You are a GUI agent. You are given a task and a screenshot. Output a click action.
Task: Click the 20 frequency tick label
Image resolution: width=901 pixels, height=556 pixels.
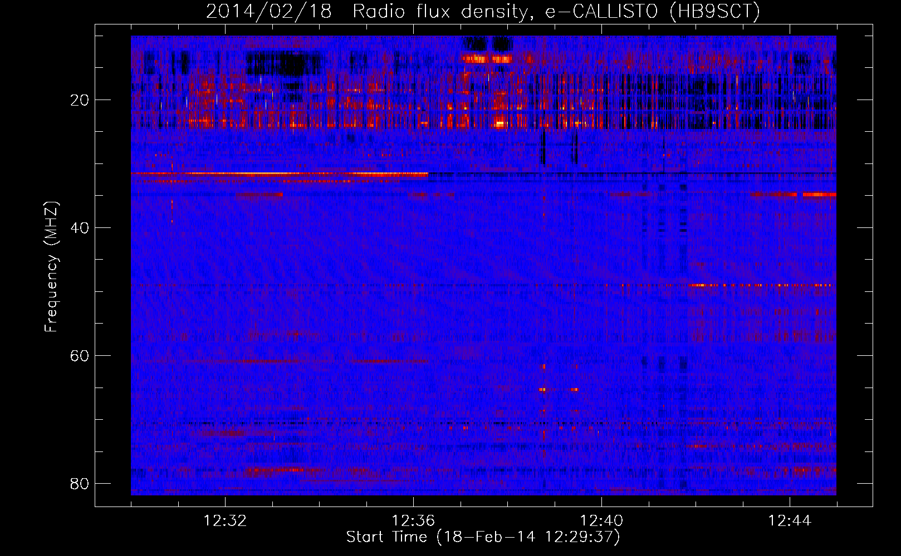tap(80, 100)
